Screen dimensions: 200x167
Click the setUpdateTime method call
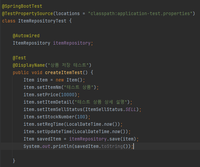[54, 132]
